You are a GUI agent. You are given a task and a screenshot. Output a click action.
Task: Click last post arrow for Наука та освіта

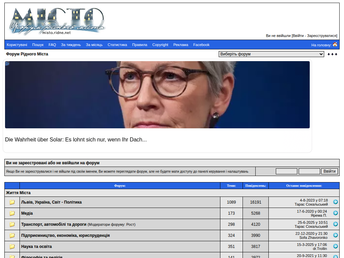pyautogui.click(x=335, y=246)
